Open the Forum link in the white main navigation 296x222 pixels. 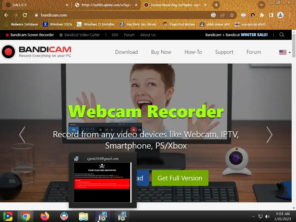(254, 52)
